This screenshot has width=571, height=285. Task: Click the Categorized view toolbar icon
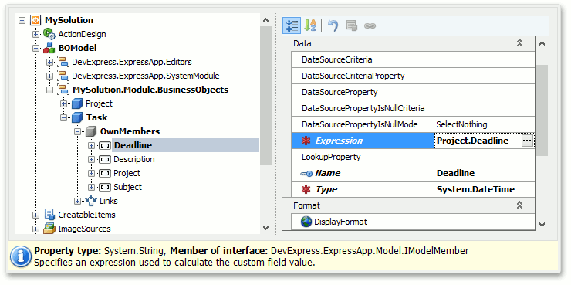click(x=292, y=25)
